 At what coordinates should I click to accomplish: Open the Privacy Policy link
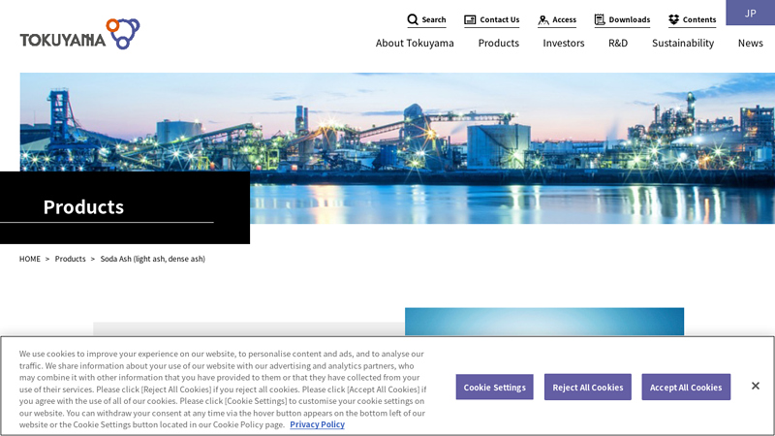click(317, 424)
